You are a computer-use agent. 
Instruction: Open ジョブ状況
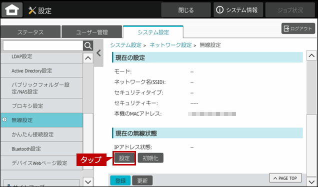tap(290, 9)
